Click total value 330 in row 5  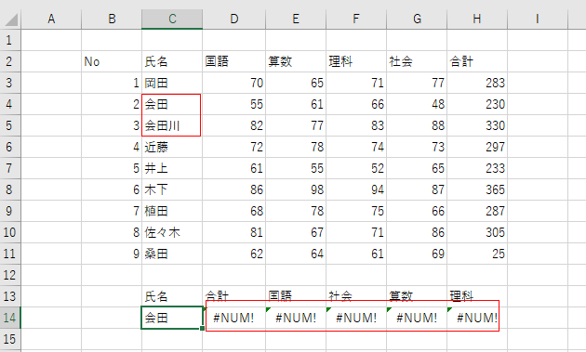tap(477, 125)
